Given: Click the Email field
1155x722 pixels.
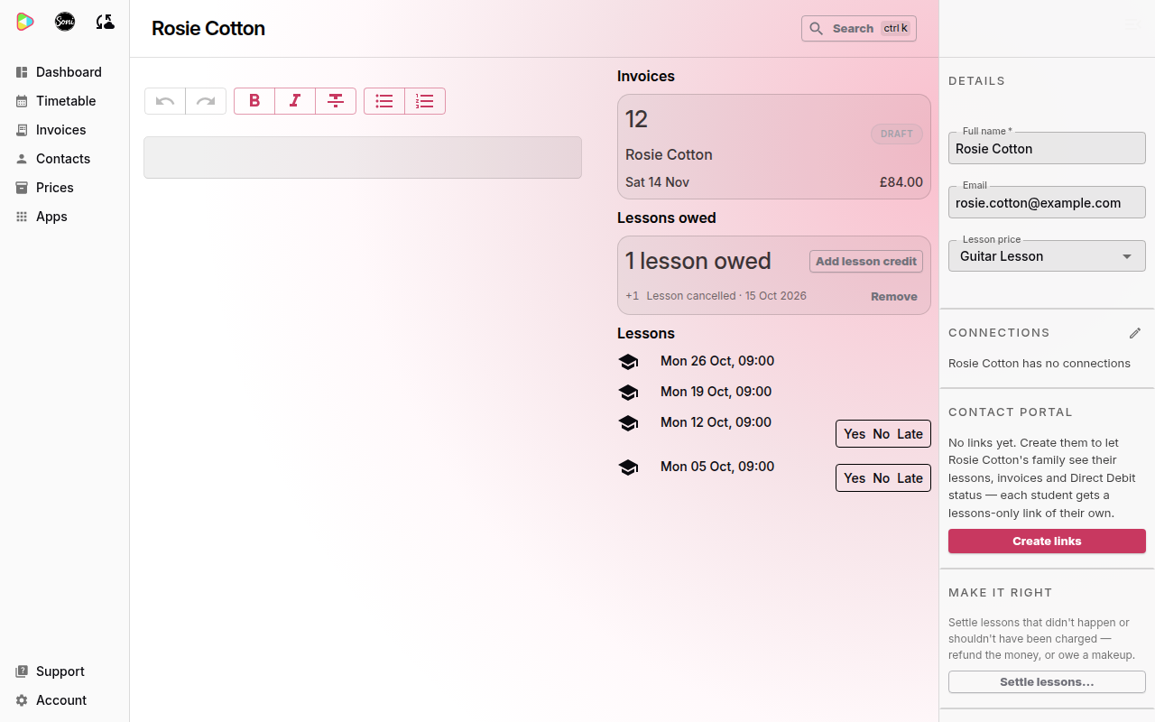Looking at the screenshot, I should pyautogui.click(x=1047, y=203).
